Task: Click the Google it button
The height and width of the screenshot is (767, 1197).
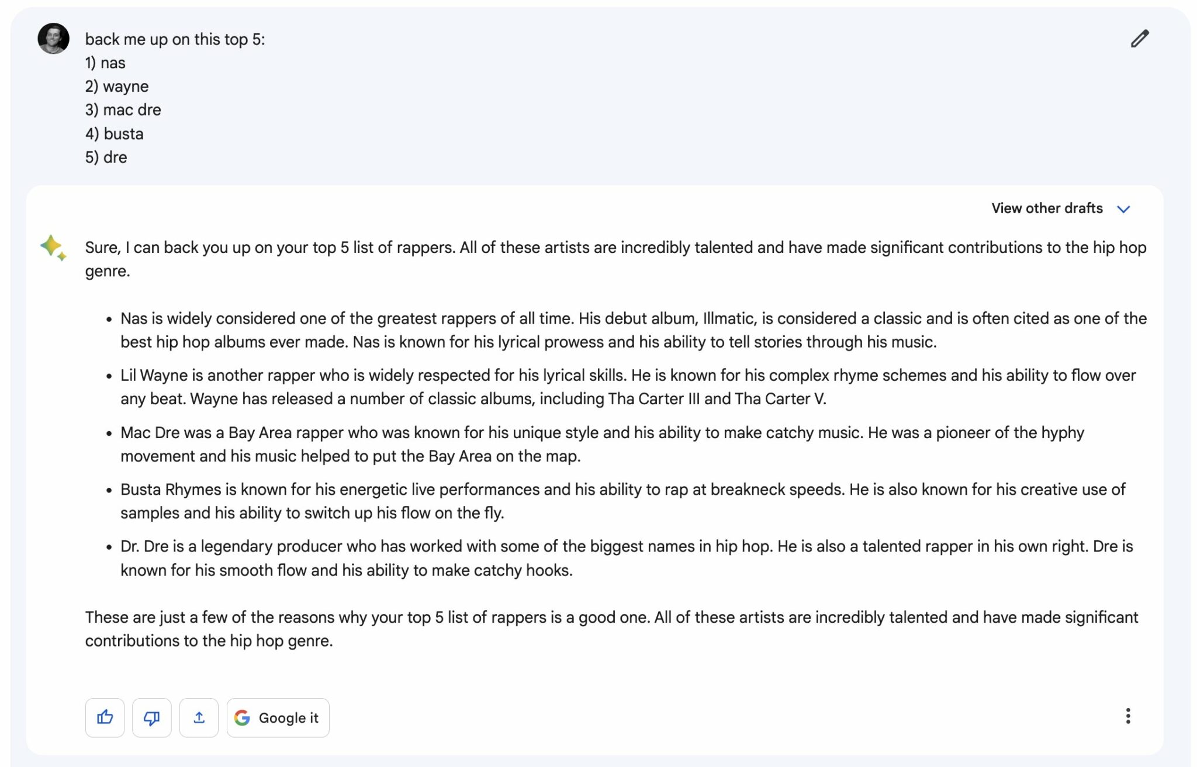Action: (278, 717)
